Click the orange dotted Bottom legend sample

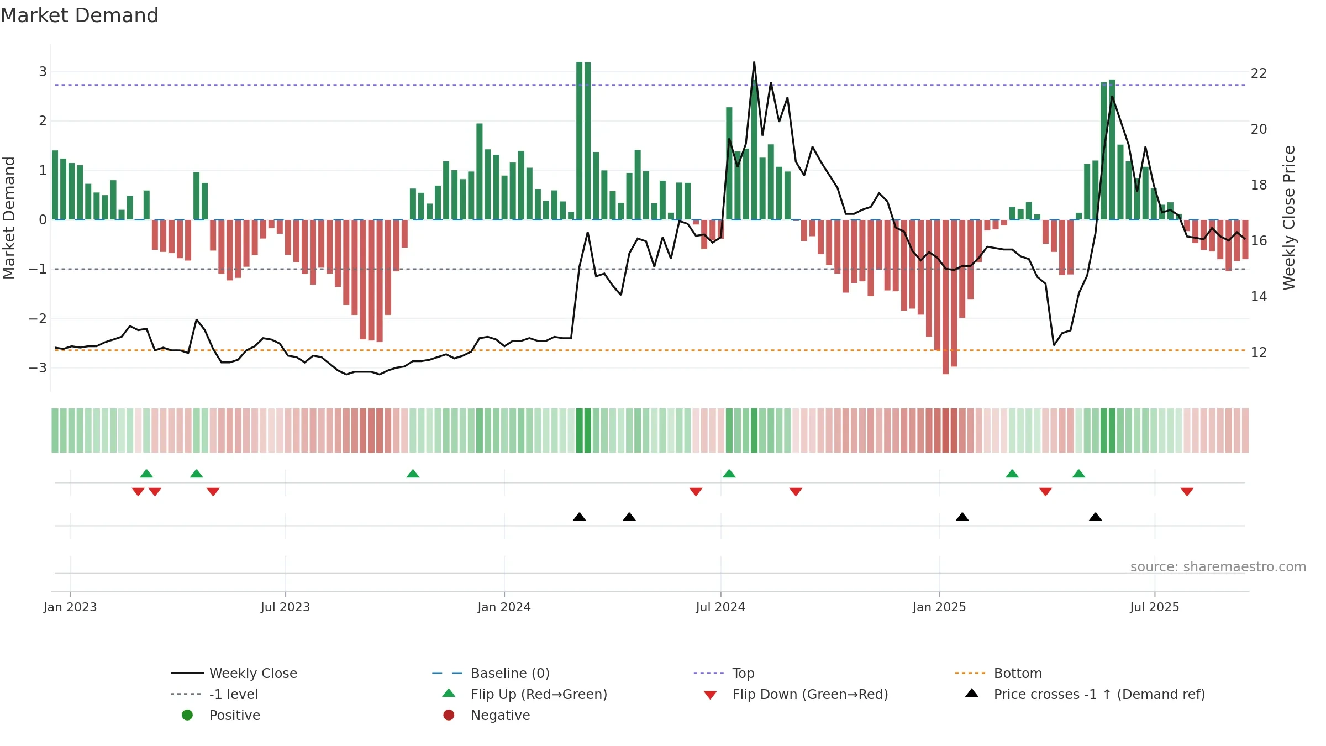pyautogui.click(x=970, y=673)
